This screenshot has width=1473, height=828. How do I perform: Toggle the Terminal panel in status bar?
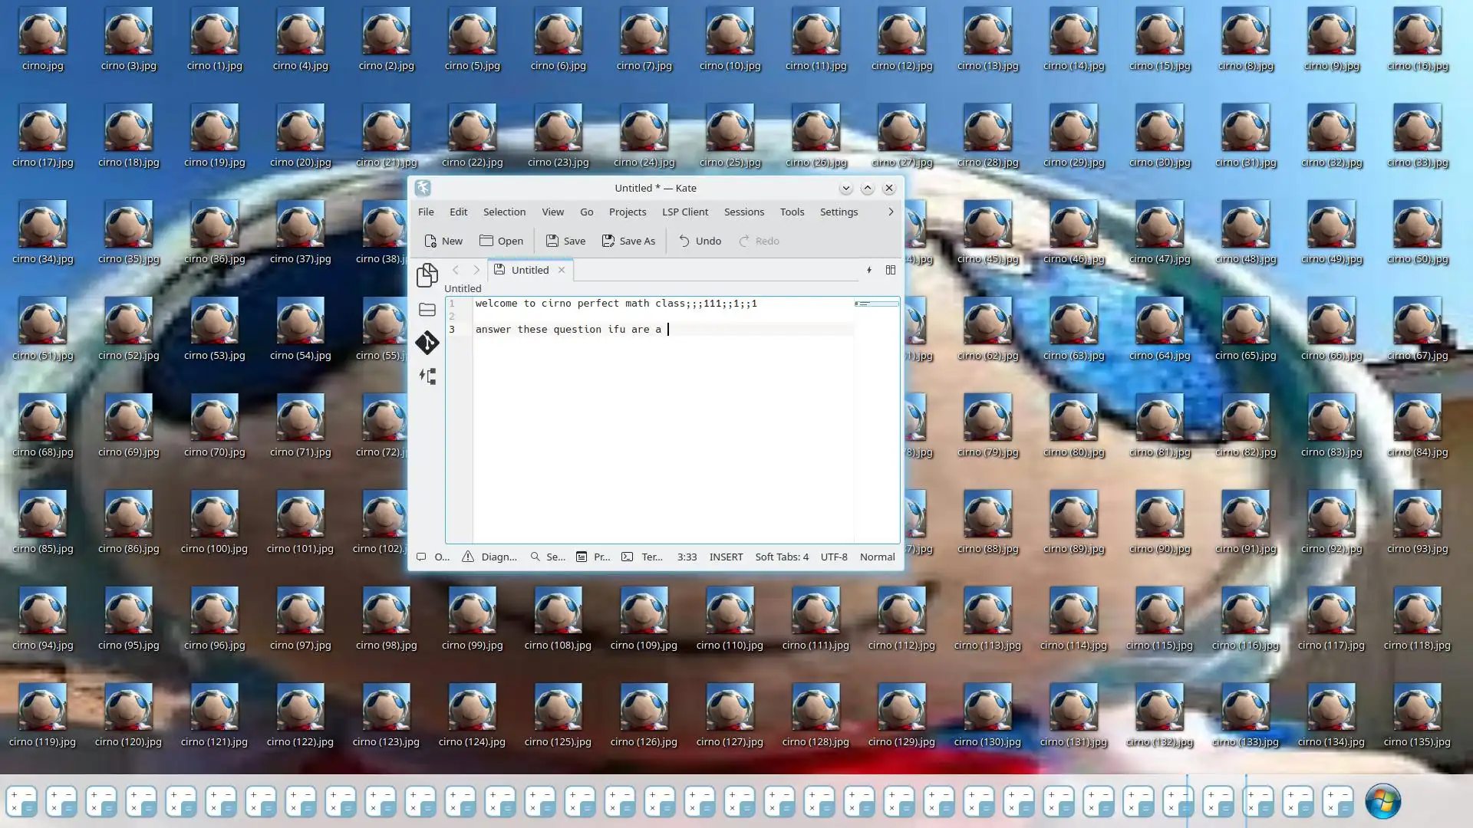642,557
